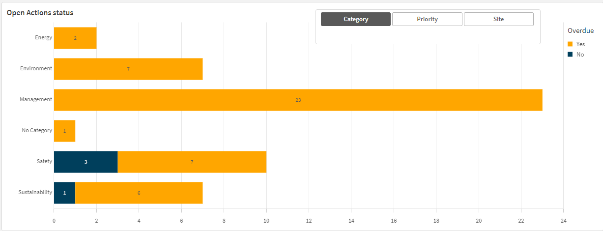Click the Safety axis label
The image size is (603, 231).
(44, 161)
